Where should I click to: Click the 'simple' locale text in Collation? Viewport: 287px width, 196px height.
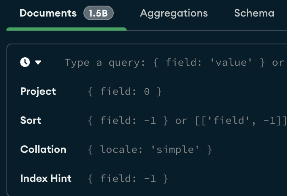(x=175, y=150)
